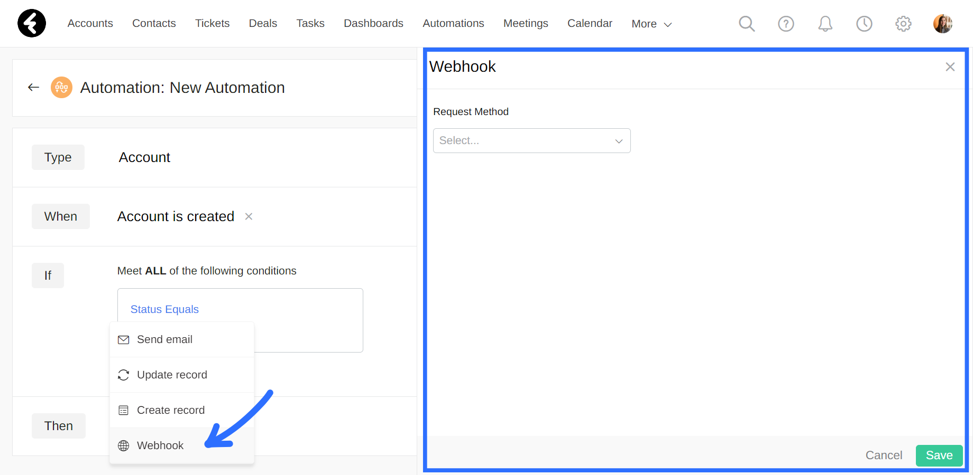Click the 'Status Equals' condition link
Screen dimensions: 973x475
tap(164, 309)
